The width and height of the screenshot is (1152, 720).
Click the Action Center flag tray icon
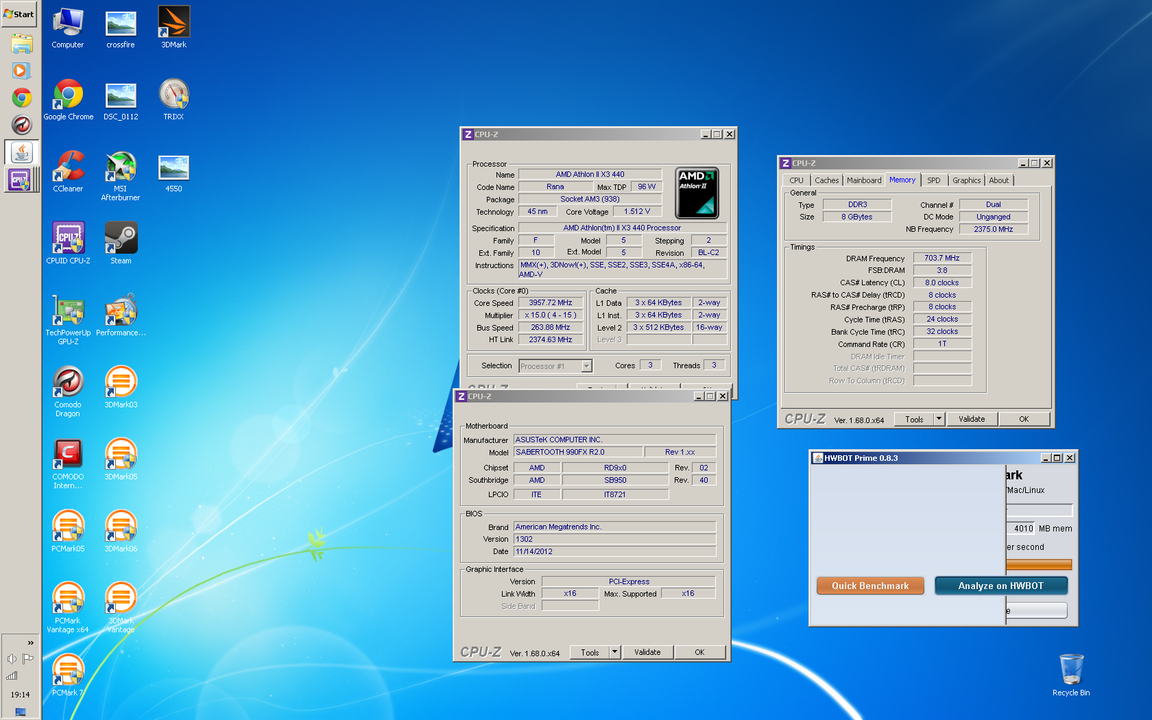28,659
